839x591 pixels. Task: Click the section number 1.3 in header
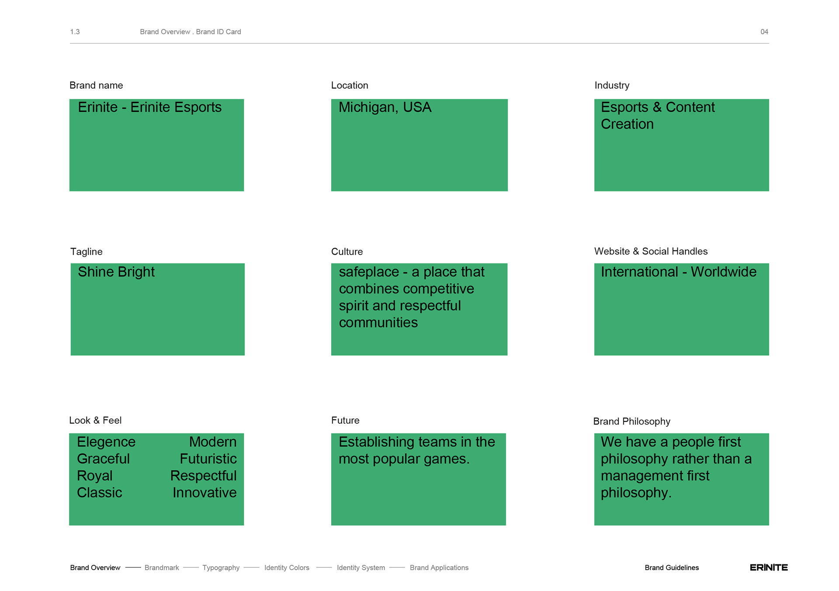(x=75, y=31)
